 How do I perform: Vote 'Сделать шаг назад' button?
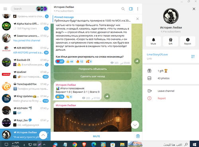[x=93, y=76]
